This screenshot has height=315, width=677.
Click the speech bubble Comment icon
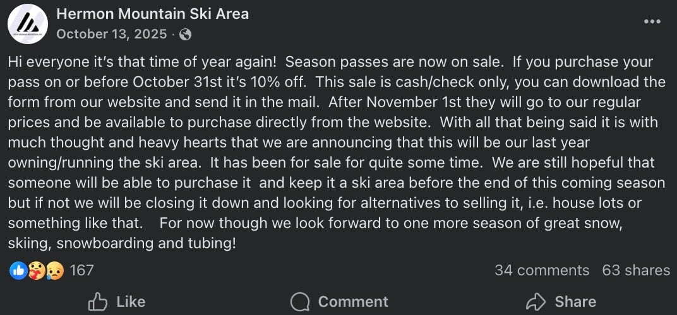point(300,302)
